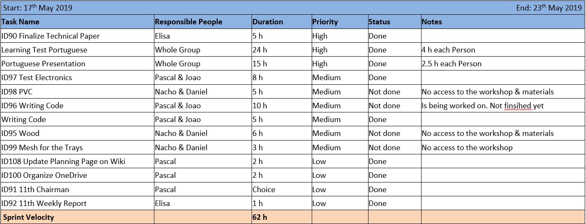Select the ID92 11th Weekly Report cell

44,203
